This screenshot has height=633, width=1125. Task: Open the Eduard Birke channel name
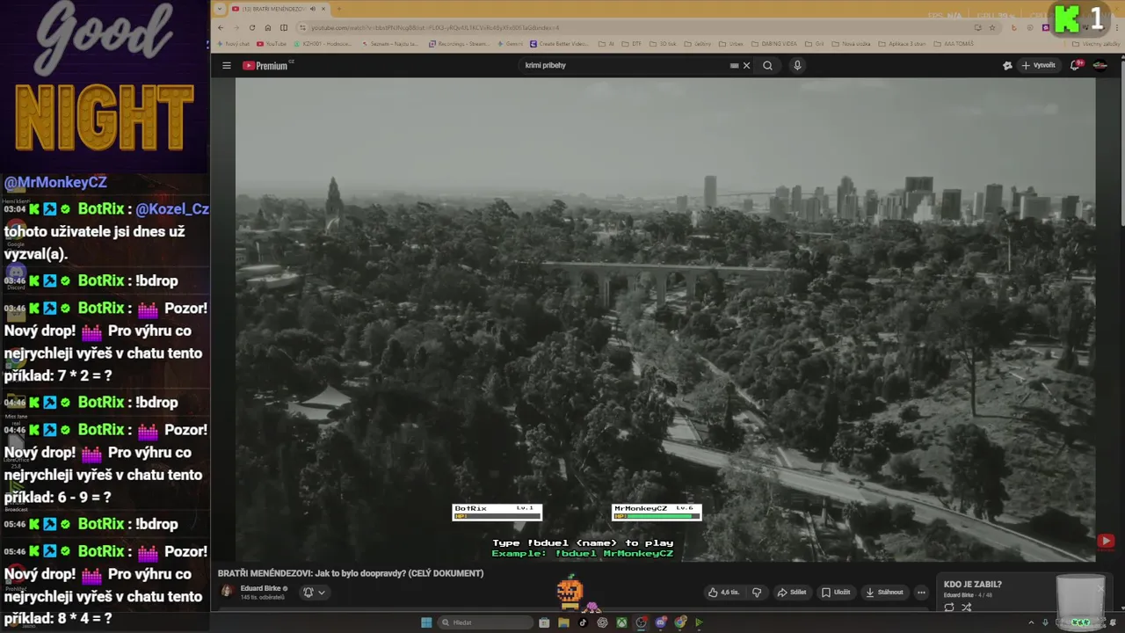tap(260, 588)
